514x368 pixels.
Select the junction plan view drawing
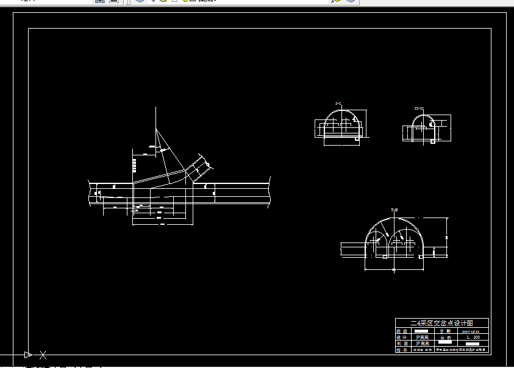(179, 166)
